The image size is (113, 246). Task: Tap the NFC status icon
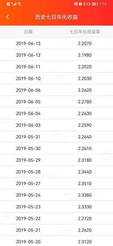coord(76,4)
